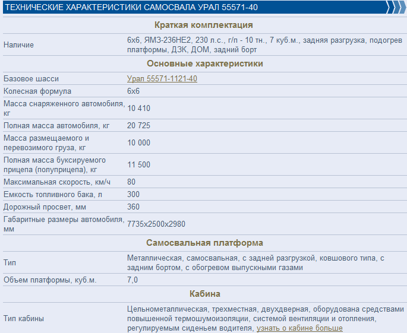The width and height of the screenshot is (407, 333).
Task: Click 'Полная масса автомобиля, кг' label
Action: point(56,125)
